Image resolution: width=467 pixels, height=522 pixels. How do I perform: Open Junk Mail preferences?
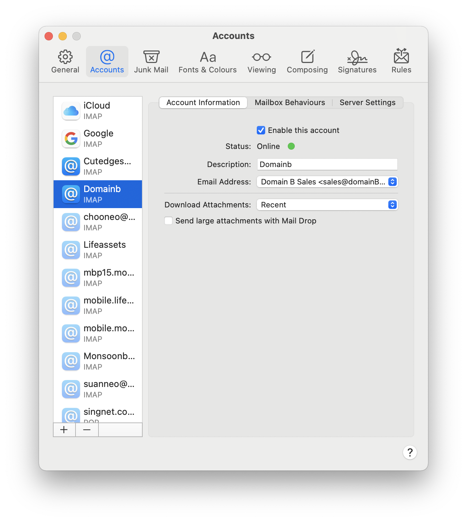[151, 62]
